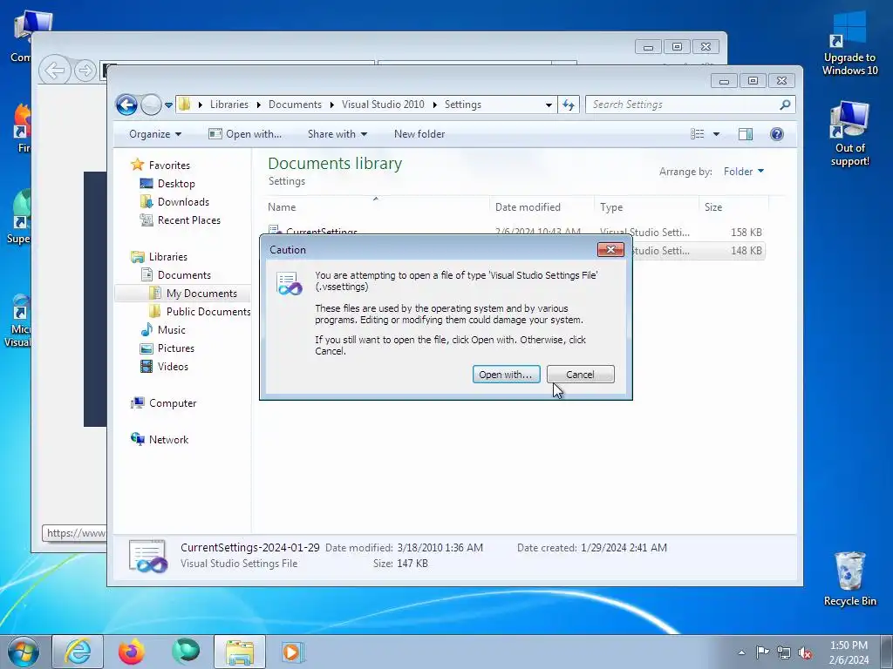
Task: Select Computer in the navigation pane
Action: pyautogui.click(x=173, y=402)
